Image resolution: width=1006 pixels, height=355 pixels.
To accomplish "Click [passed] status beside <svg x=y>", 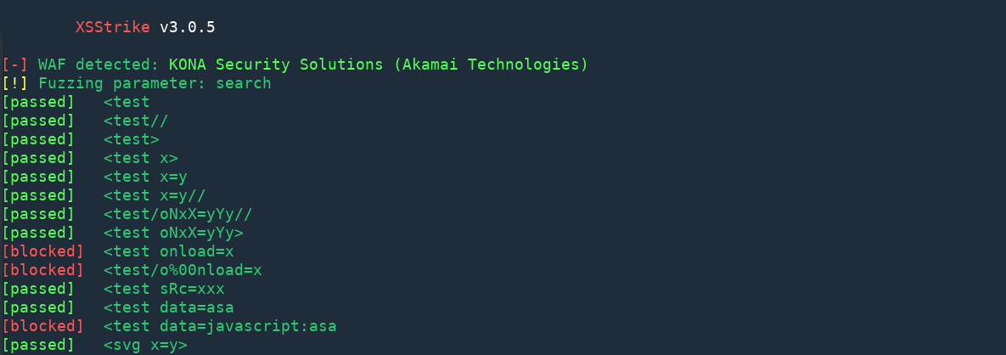I will pos(38,345).
